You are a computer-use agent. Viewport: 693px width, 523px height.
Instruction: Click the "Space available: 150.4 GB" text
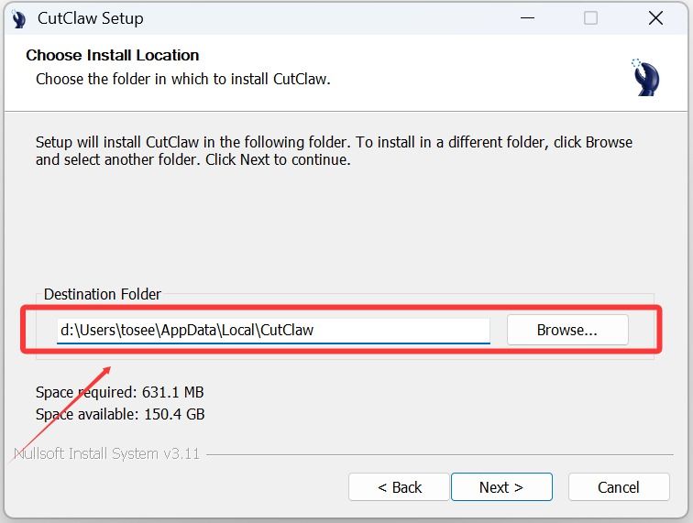[120, 414]
